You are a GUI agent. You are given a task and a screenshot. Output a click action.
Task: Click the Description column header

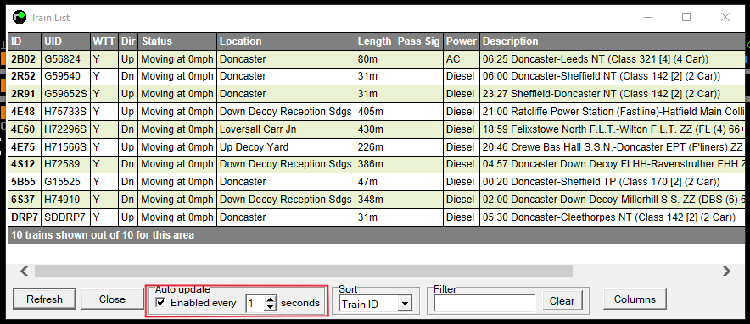(x=613, y=41)
